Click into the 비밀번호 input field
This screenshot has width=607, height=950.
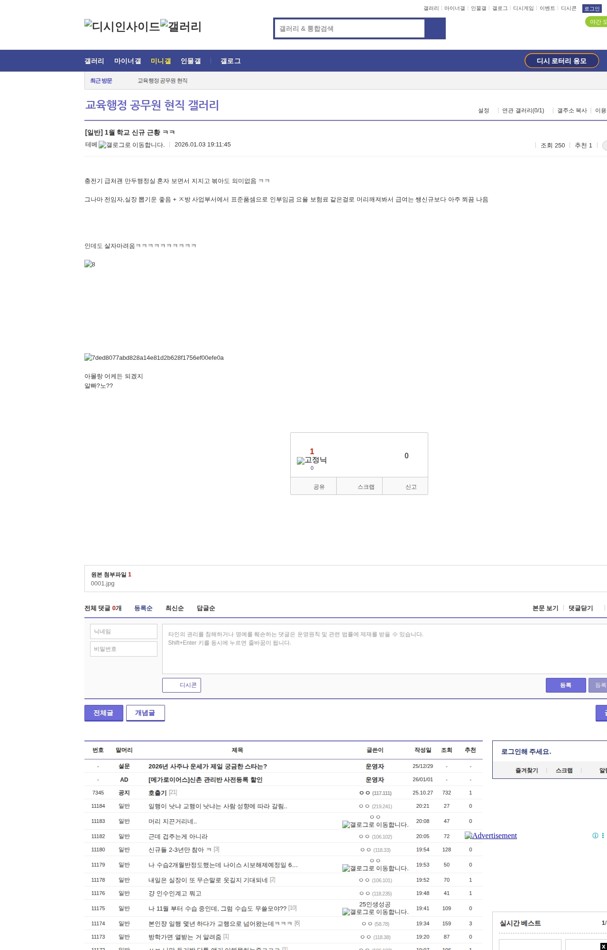click(124, 649)
